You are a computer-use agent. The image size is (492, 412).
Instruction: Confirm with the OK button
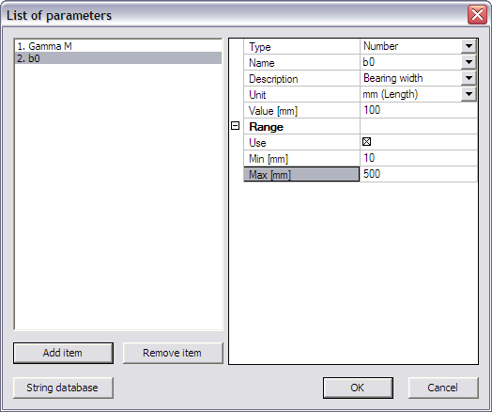coord(358,388)
